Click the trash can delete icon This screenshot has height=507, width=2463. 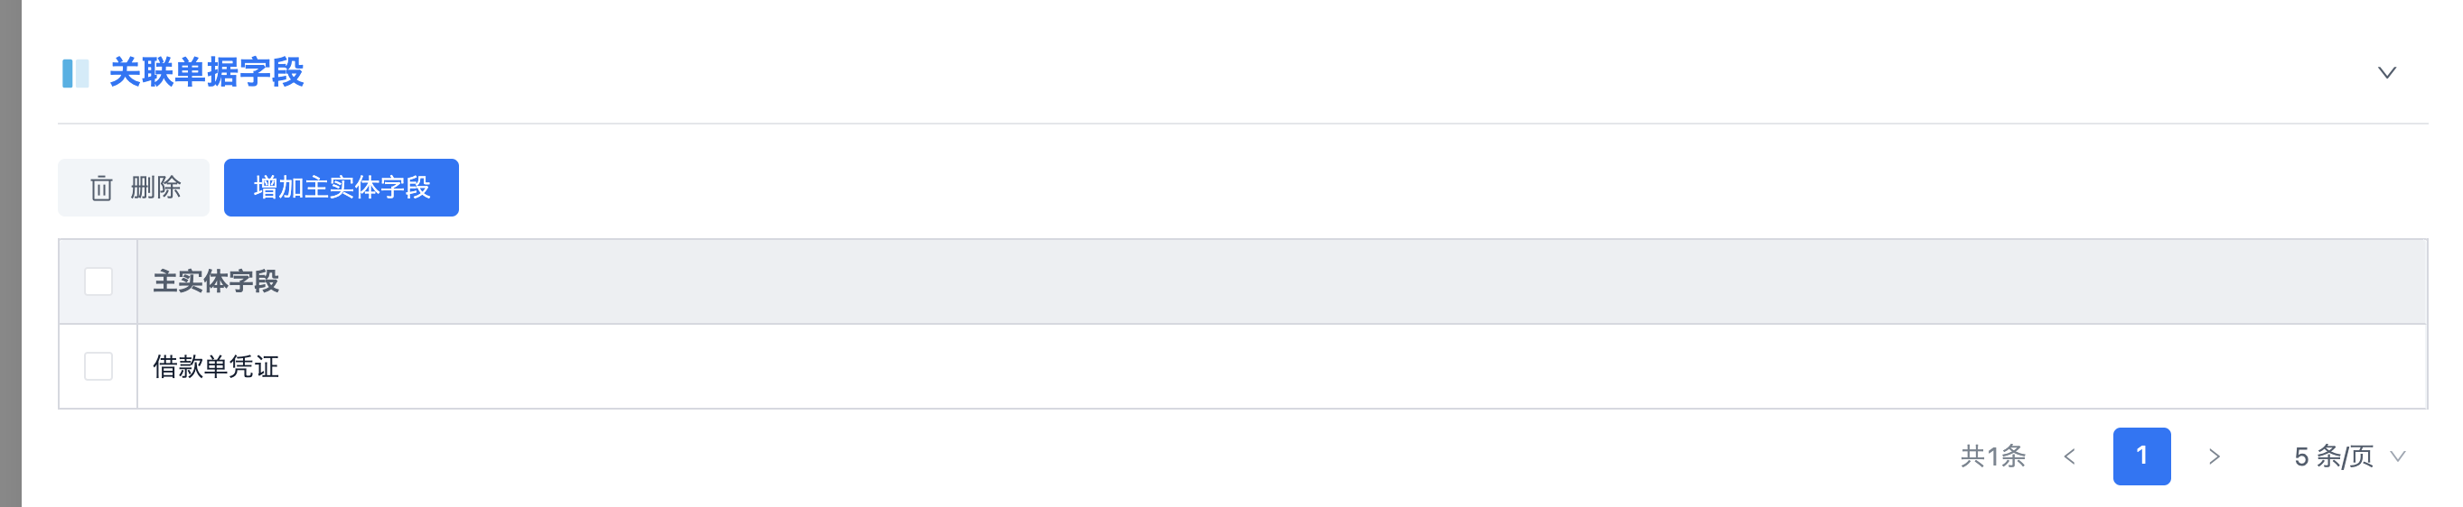(x=101, y=189)
